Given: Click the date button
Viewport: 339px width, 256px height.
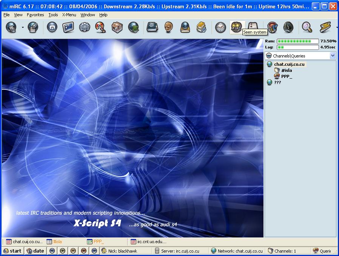Looking at the screenshot, I should pos(35,251).
